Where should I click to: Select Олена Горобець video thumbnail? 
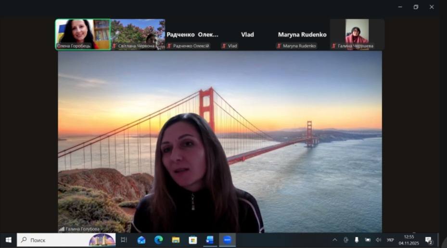point(83,34)
